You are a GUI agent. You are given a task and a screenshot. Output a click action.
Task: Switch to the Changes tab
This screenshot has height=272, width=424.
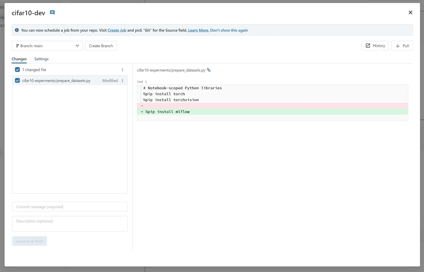(19, 59)
